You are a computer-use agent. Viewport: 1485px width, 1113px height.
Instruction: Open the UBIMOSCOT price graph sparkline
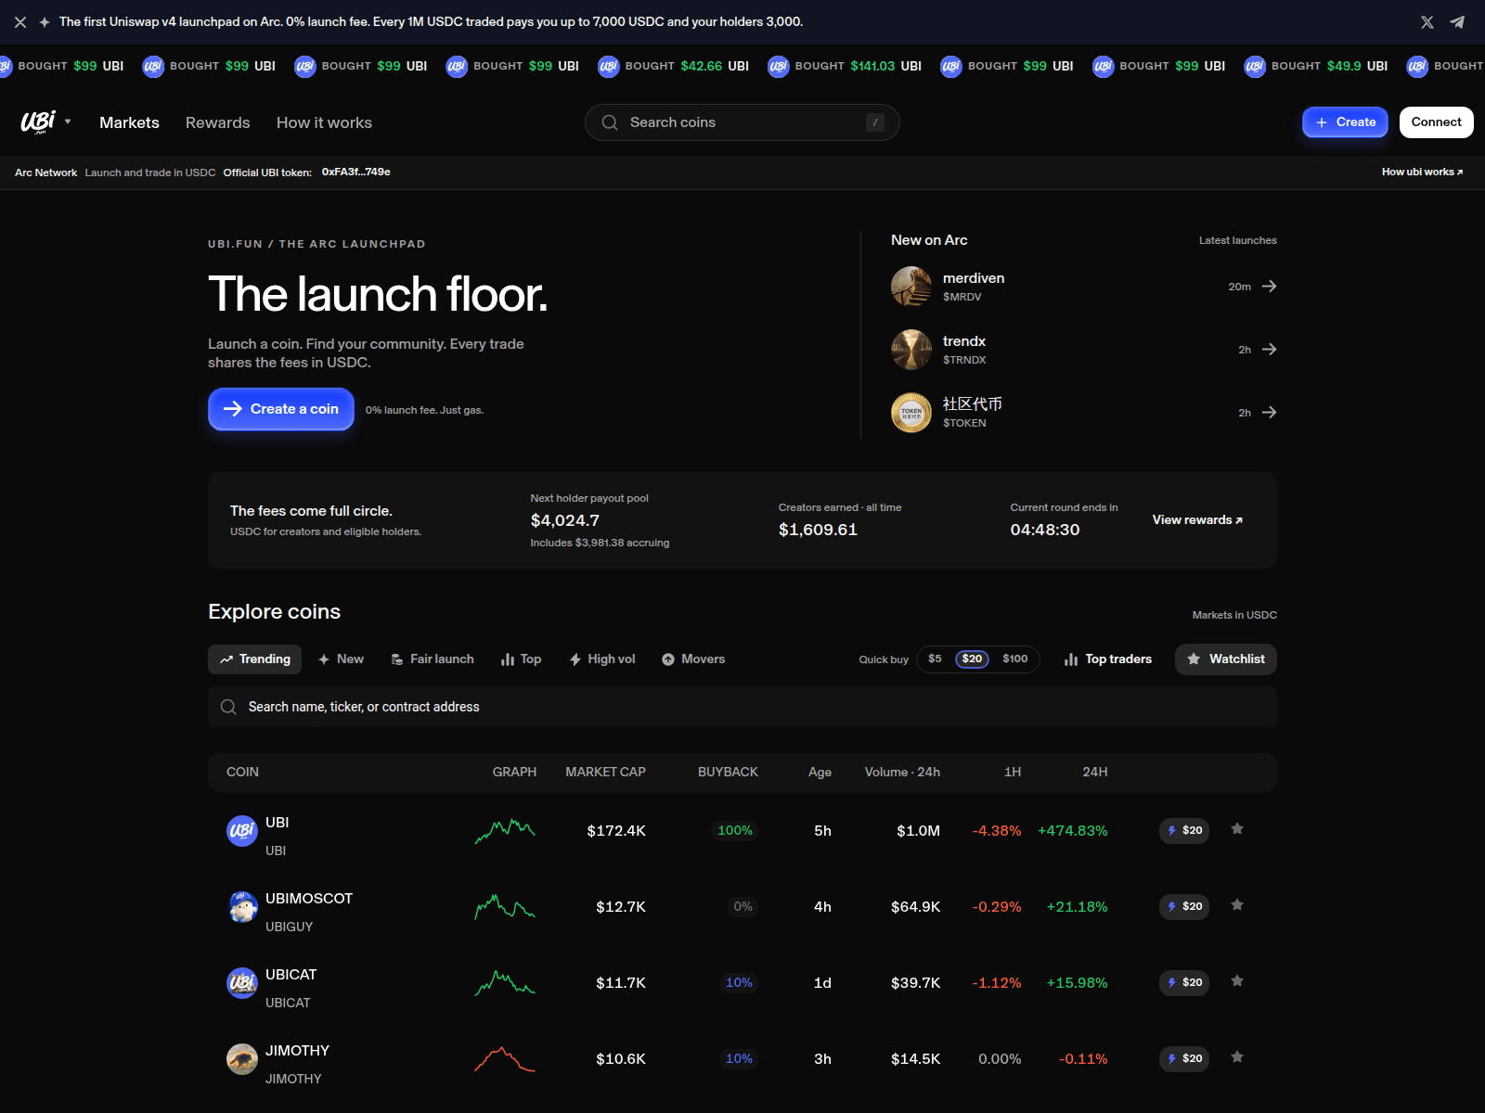pos(505,907)
